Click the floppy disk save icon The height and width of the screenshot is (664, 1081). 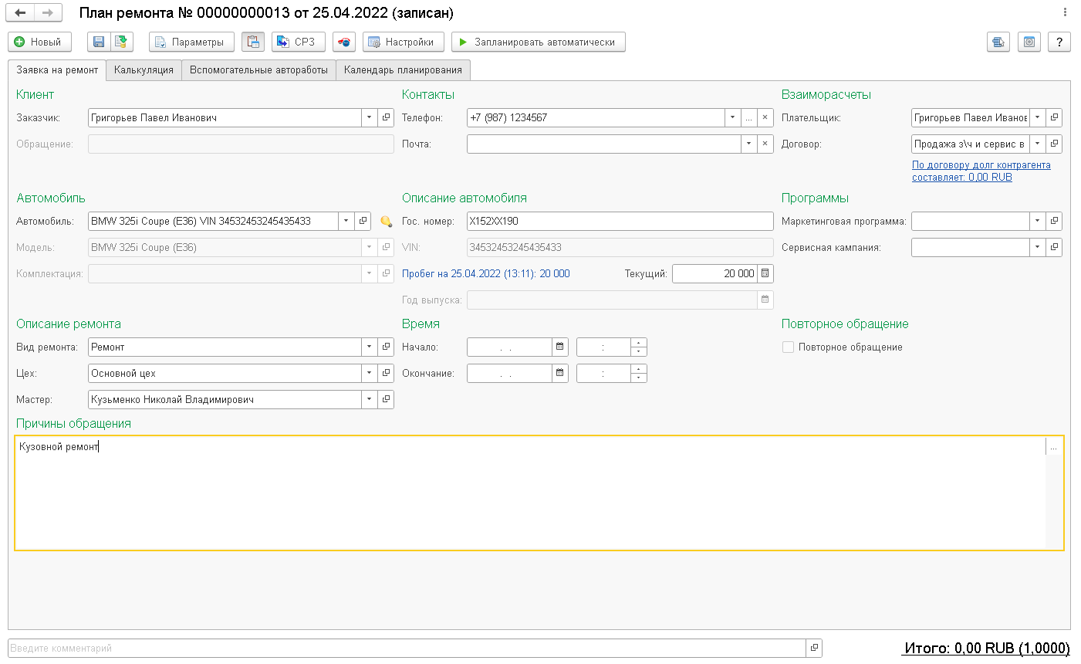click(99, 42)
